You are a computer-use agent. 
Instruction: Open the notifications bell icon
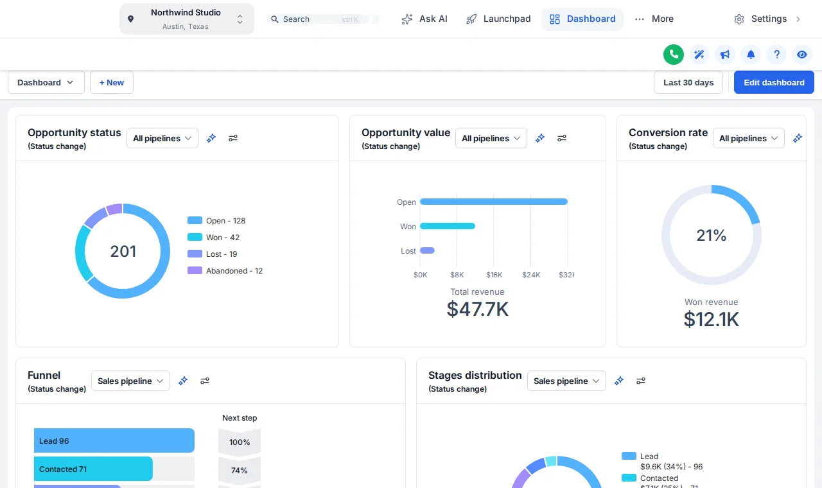coord(751,55)
